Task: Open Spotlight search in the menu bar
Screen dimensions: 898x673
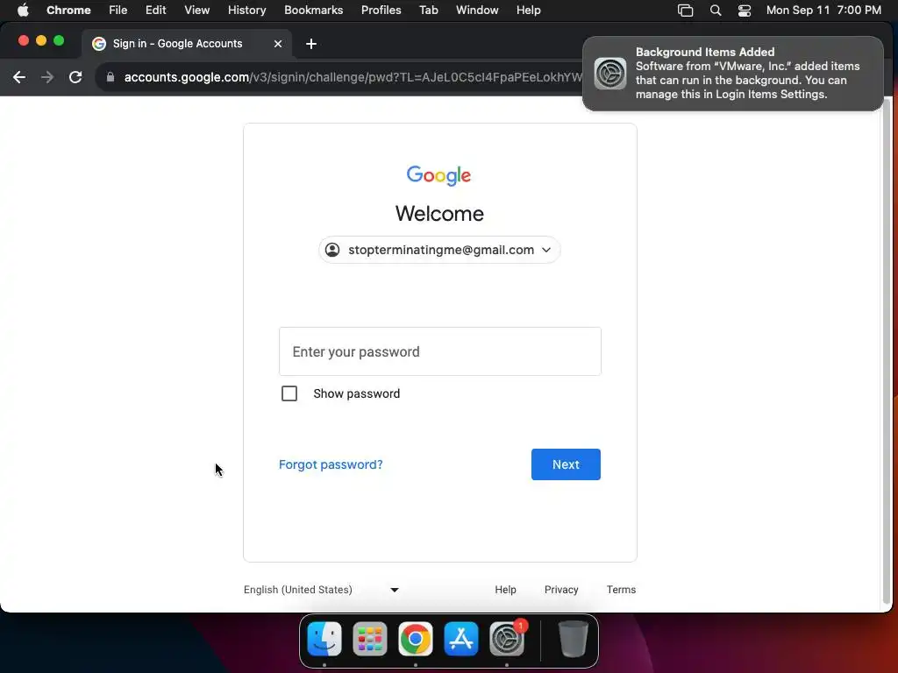Action: tap(716, 11)
